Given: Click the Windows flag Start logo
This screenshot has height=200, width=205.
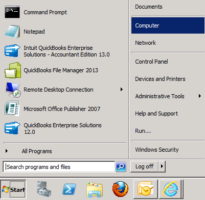Looking at the screenshot, I should 6,189.
